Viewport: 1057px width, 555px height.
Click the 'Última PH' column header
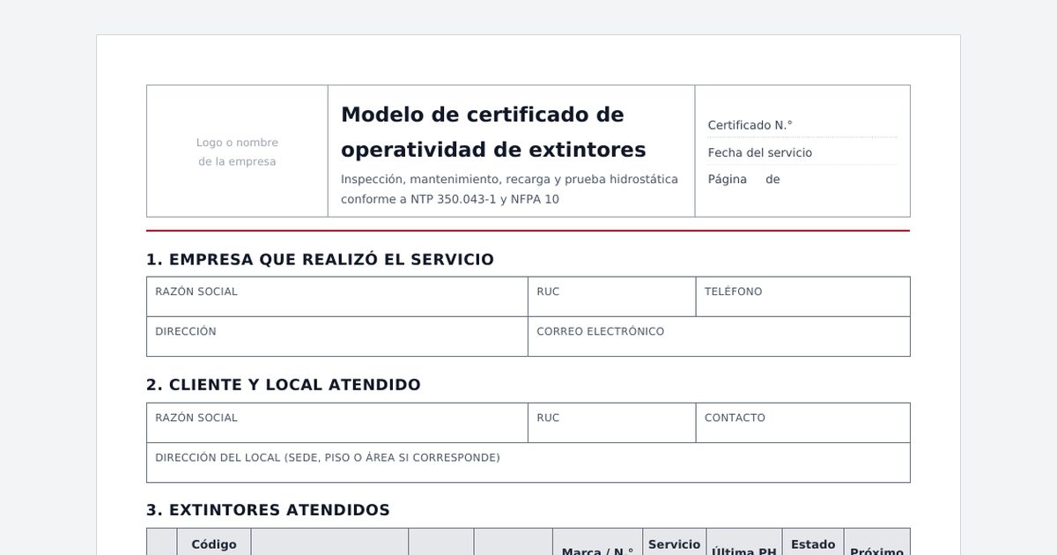click(x=744, y=543)
